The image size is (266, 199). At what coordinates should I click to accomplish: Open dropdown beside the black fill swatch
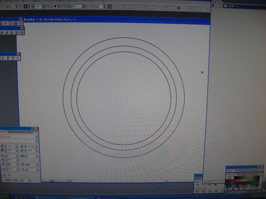point(29,7)
